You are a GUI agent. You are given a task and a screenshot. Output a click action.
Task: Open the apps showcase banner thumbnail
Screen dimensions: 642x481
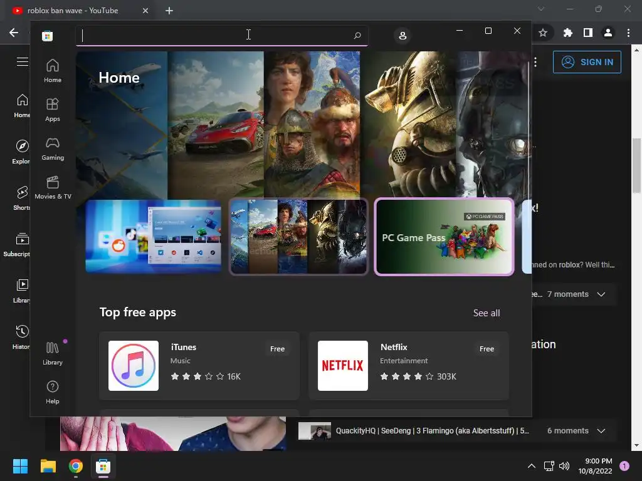click(x=154, y=236)
